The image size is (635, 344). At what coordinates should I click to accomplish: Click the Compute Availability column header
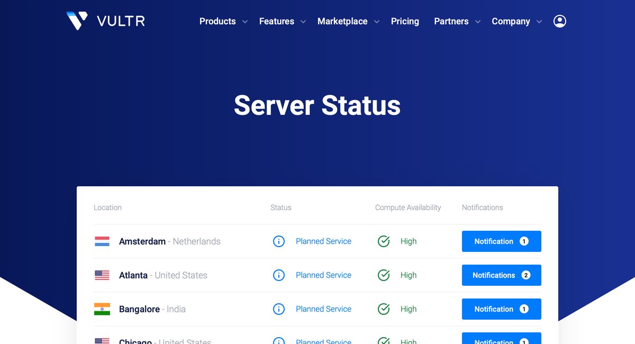pyautogui.click(x=408, y=207)
